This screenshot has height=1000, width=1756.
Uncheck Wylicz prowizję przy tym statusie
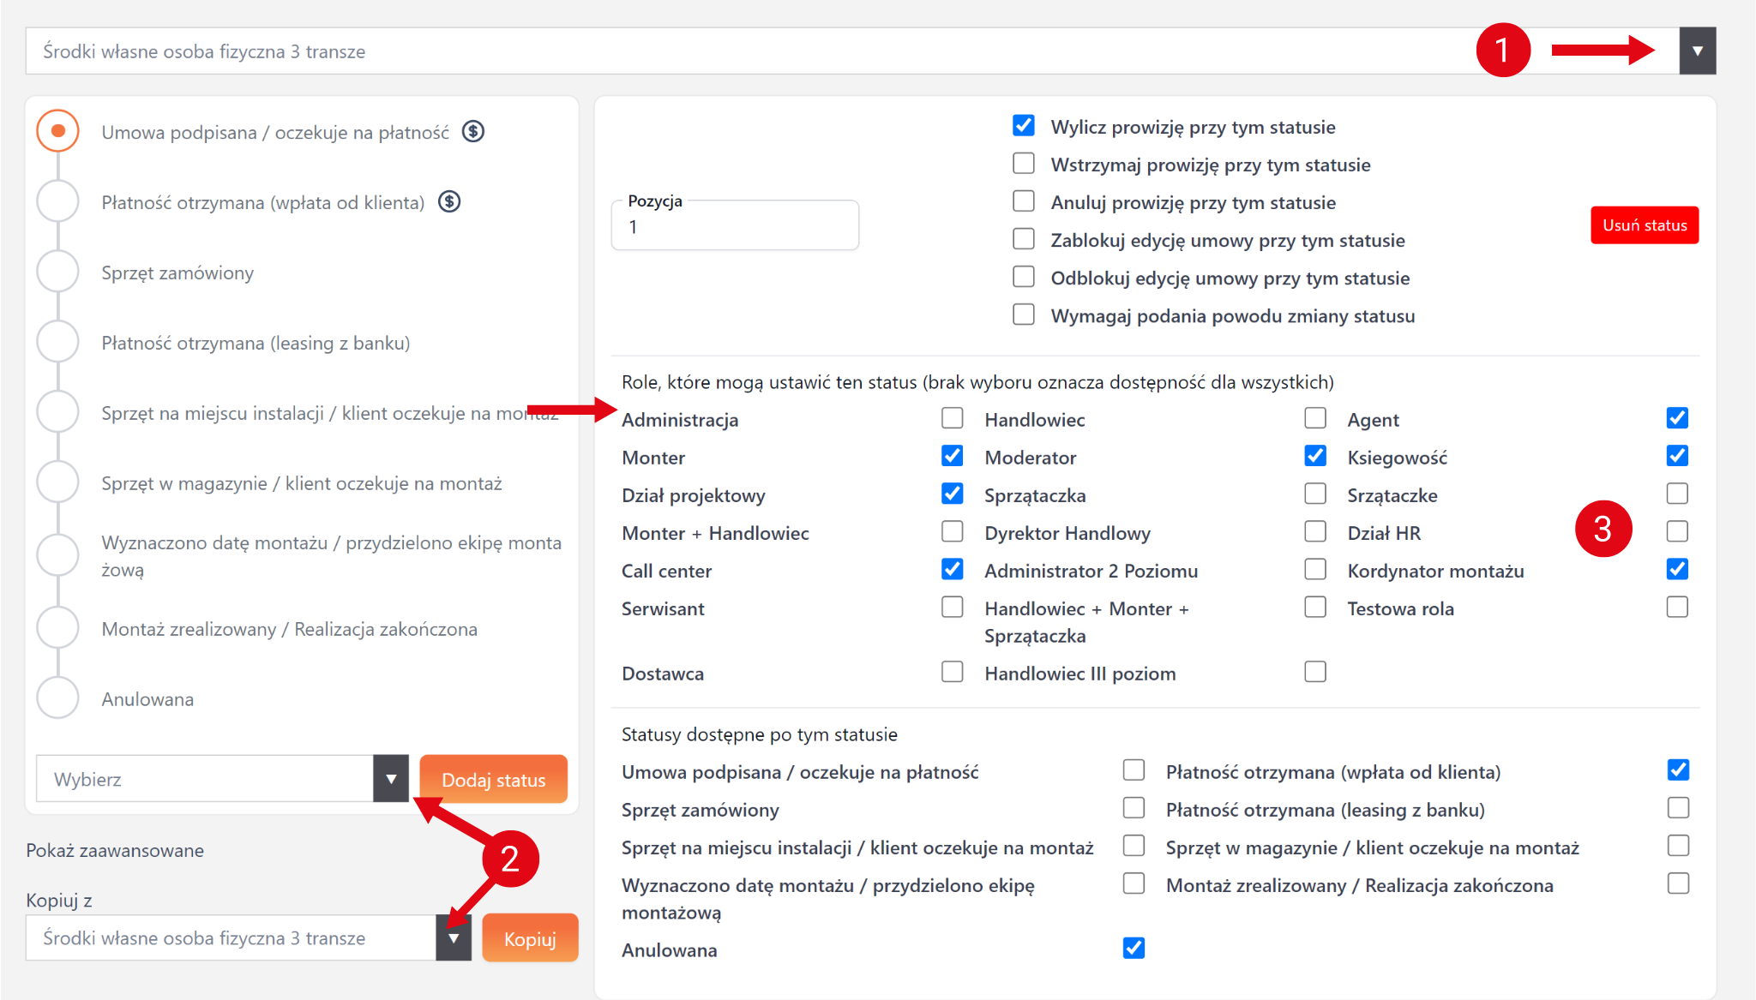(x=1024, y=126)
